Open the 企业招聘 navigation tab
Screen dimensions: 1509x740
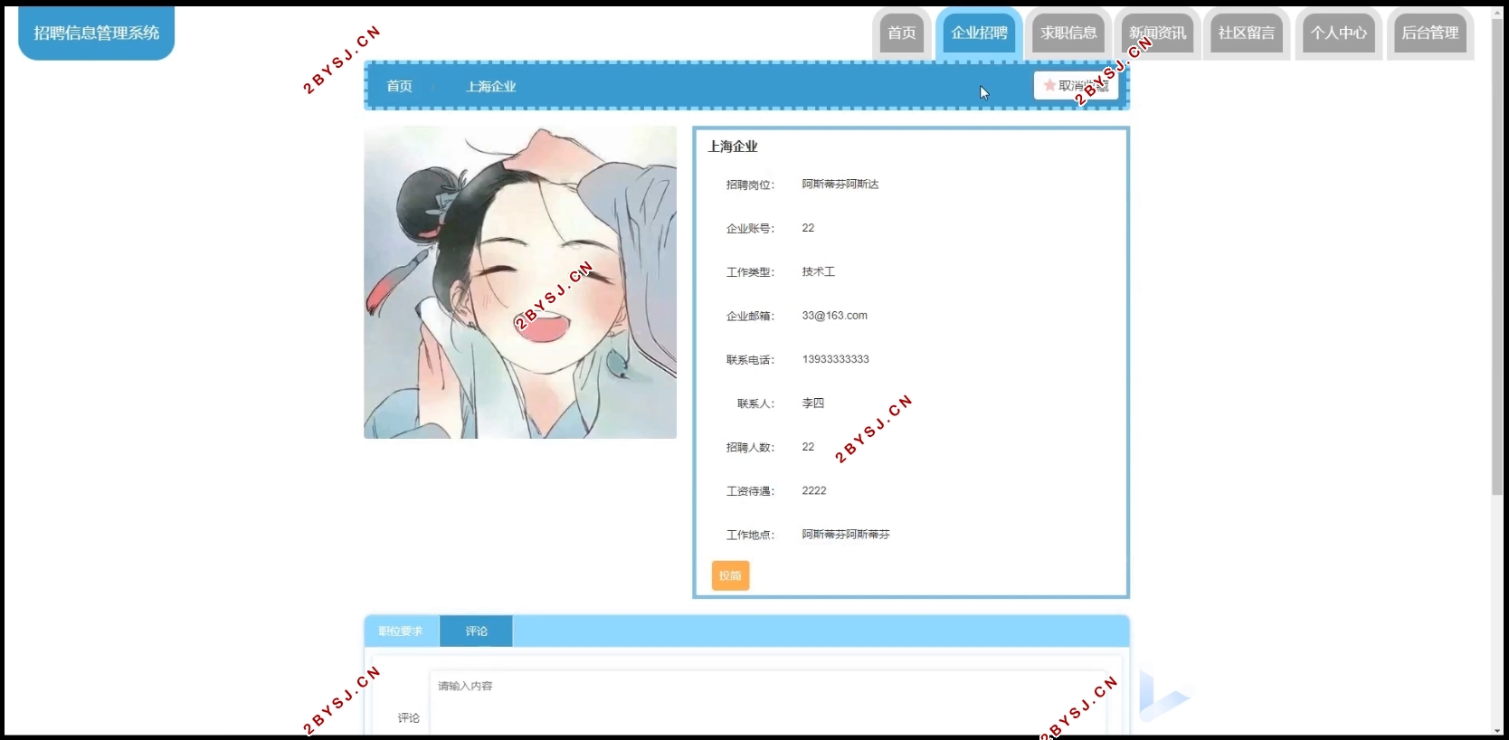click(979, 33)
